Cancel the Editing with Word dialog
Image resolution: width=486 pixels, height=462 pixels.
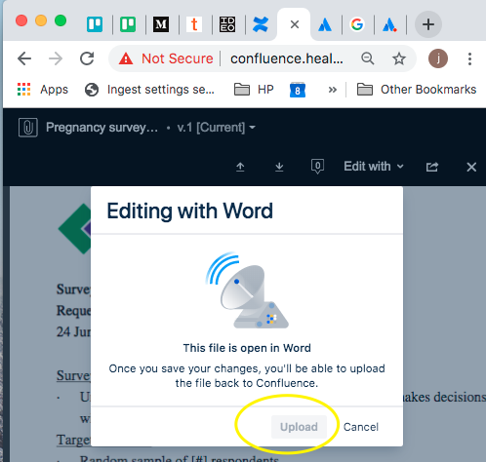point(361,427)
